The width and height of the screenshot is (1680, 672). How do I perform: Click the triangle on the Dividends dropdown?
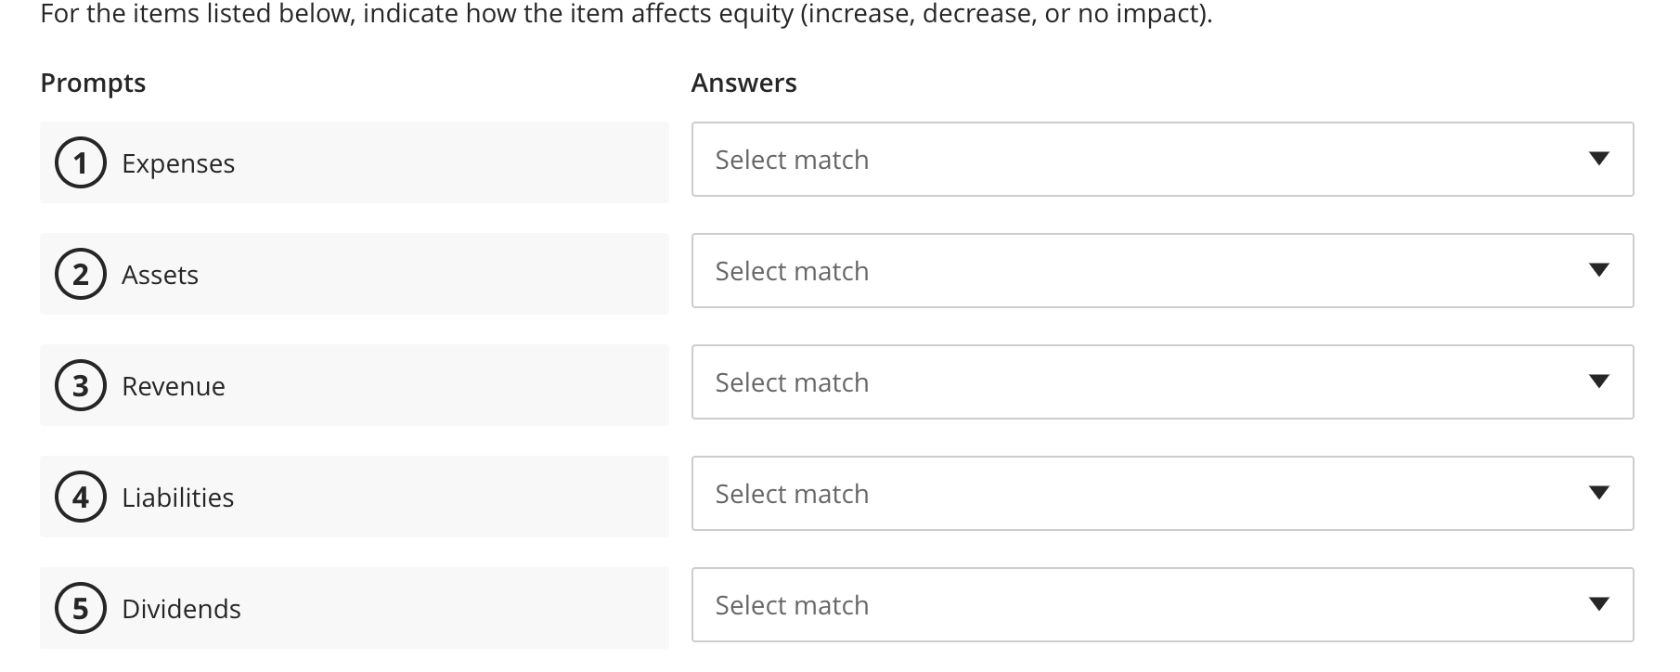(x=1599, y=604)
